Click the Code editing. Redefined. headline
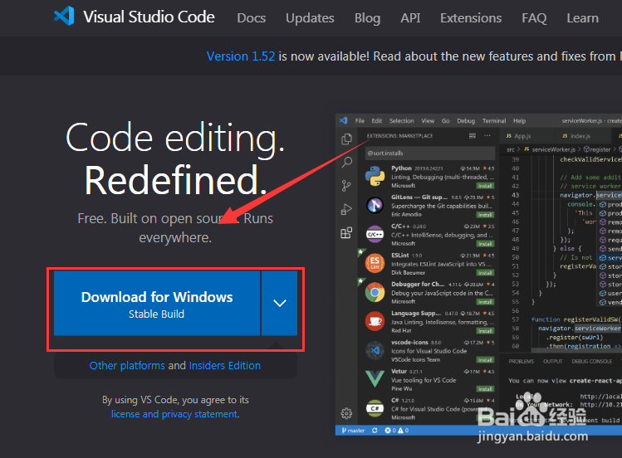Screen dimensions: 622x458 tap(175, 158)
